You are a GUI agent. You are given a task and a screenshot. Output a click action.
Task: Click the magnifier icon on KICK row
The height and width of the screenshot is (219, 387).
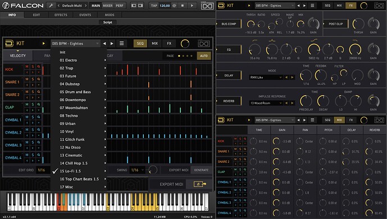tap(39, 67)
